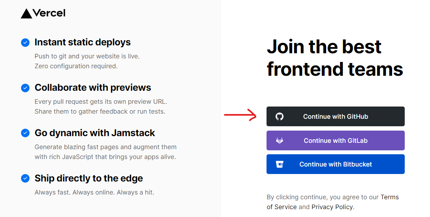Click the red arrow pointing to GitHub
The image size is (430, 217).
pos(240,115)
